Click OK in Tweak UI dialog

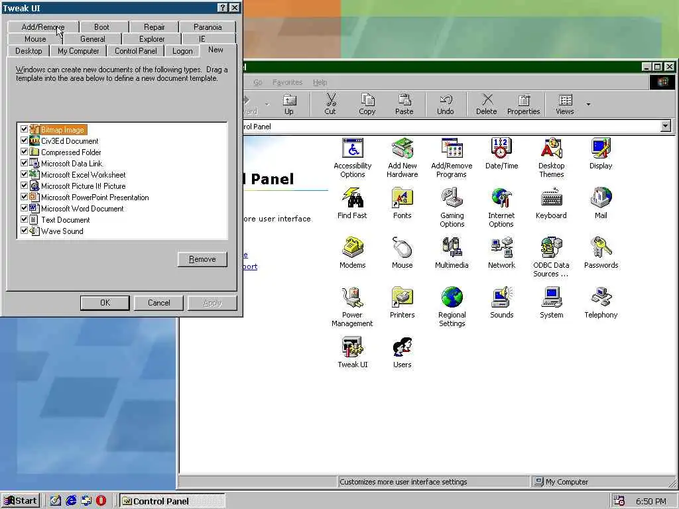(105, 302)
